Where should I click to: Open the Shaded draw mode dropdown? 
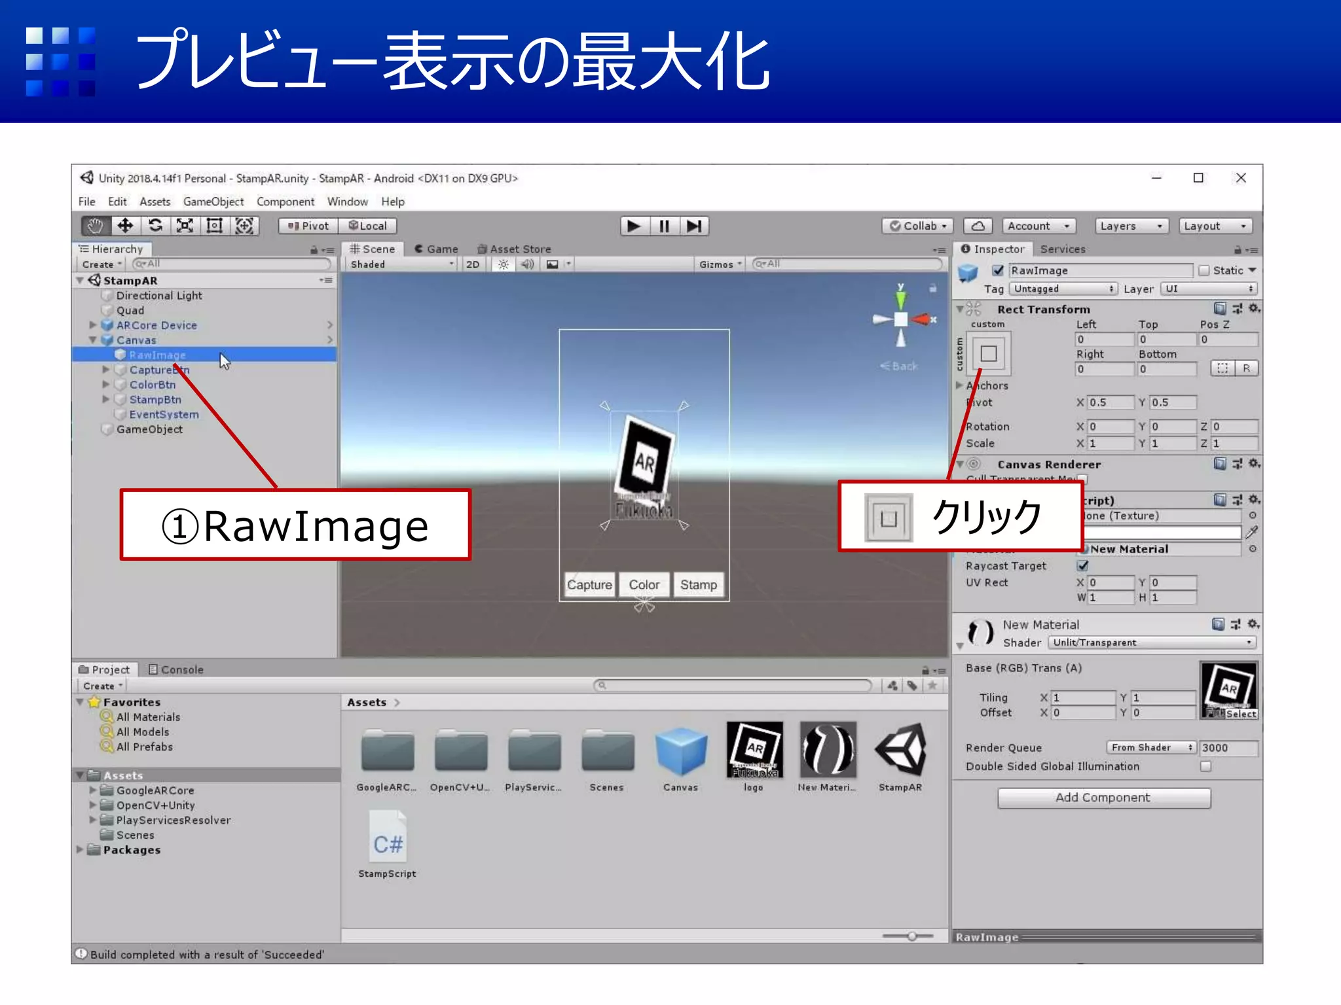401,264
